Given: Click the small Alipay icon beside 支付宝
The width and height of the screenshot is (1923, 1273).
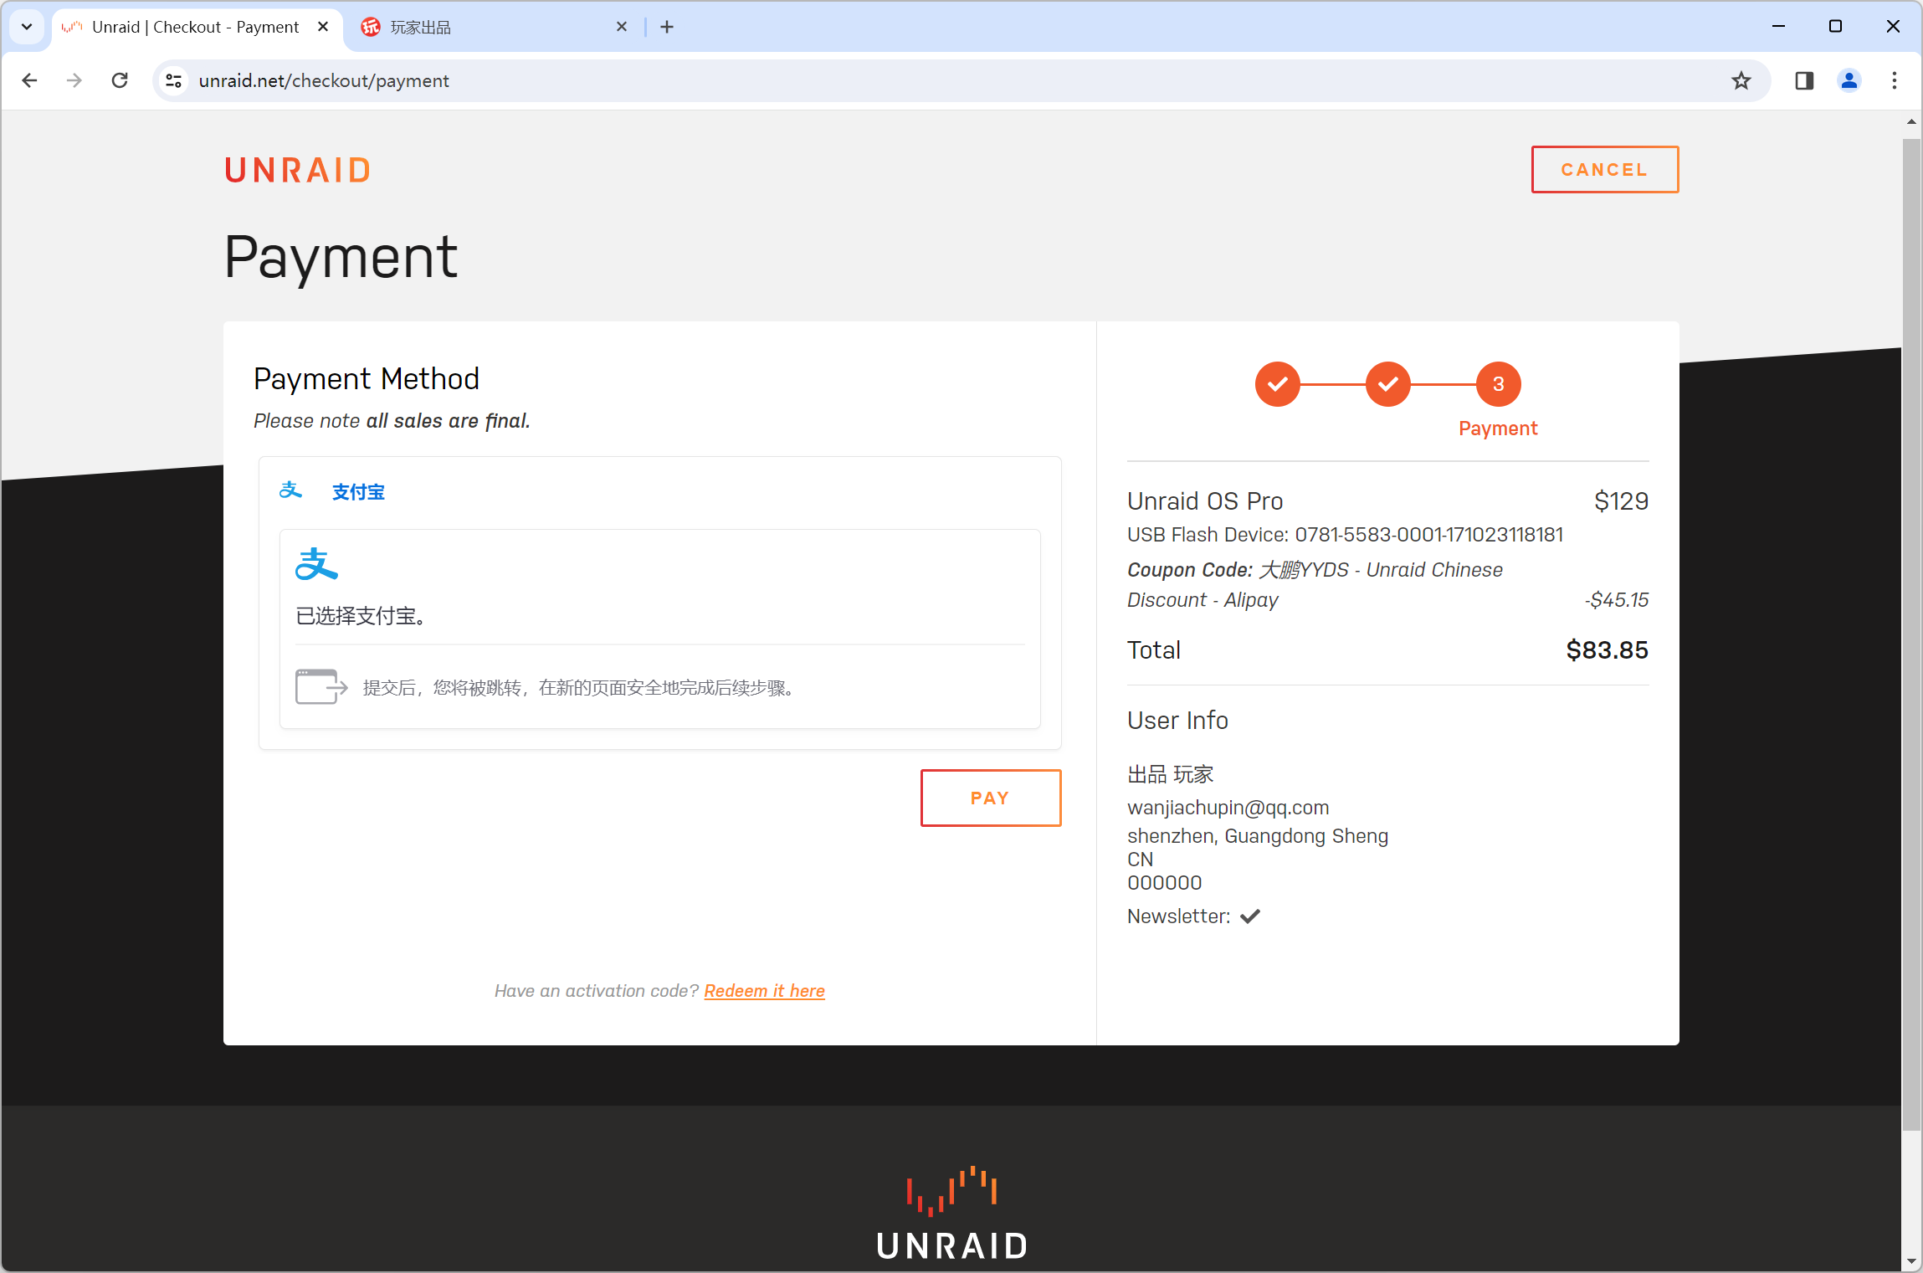Looking at the screenshot, I should [x=290, y=490].
